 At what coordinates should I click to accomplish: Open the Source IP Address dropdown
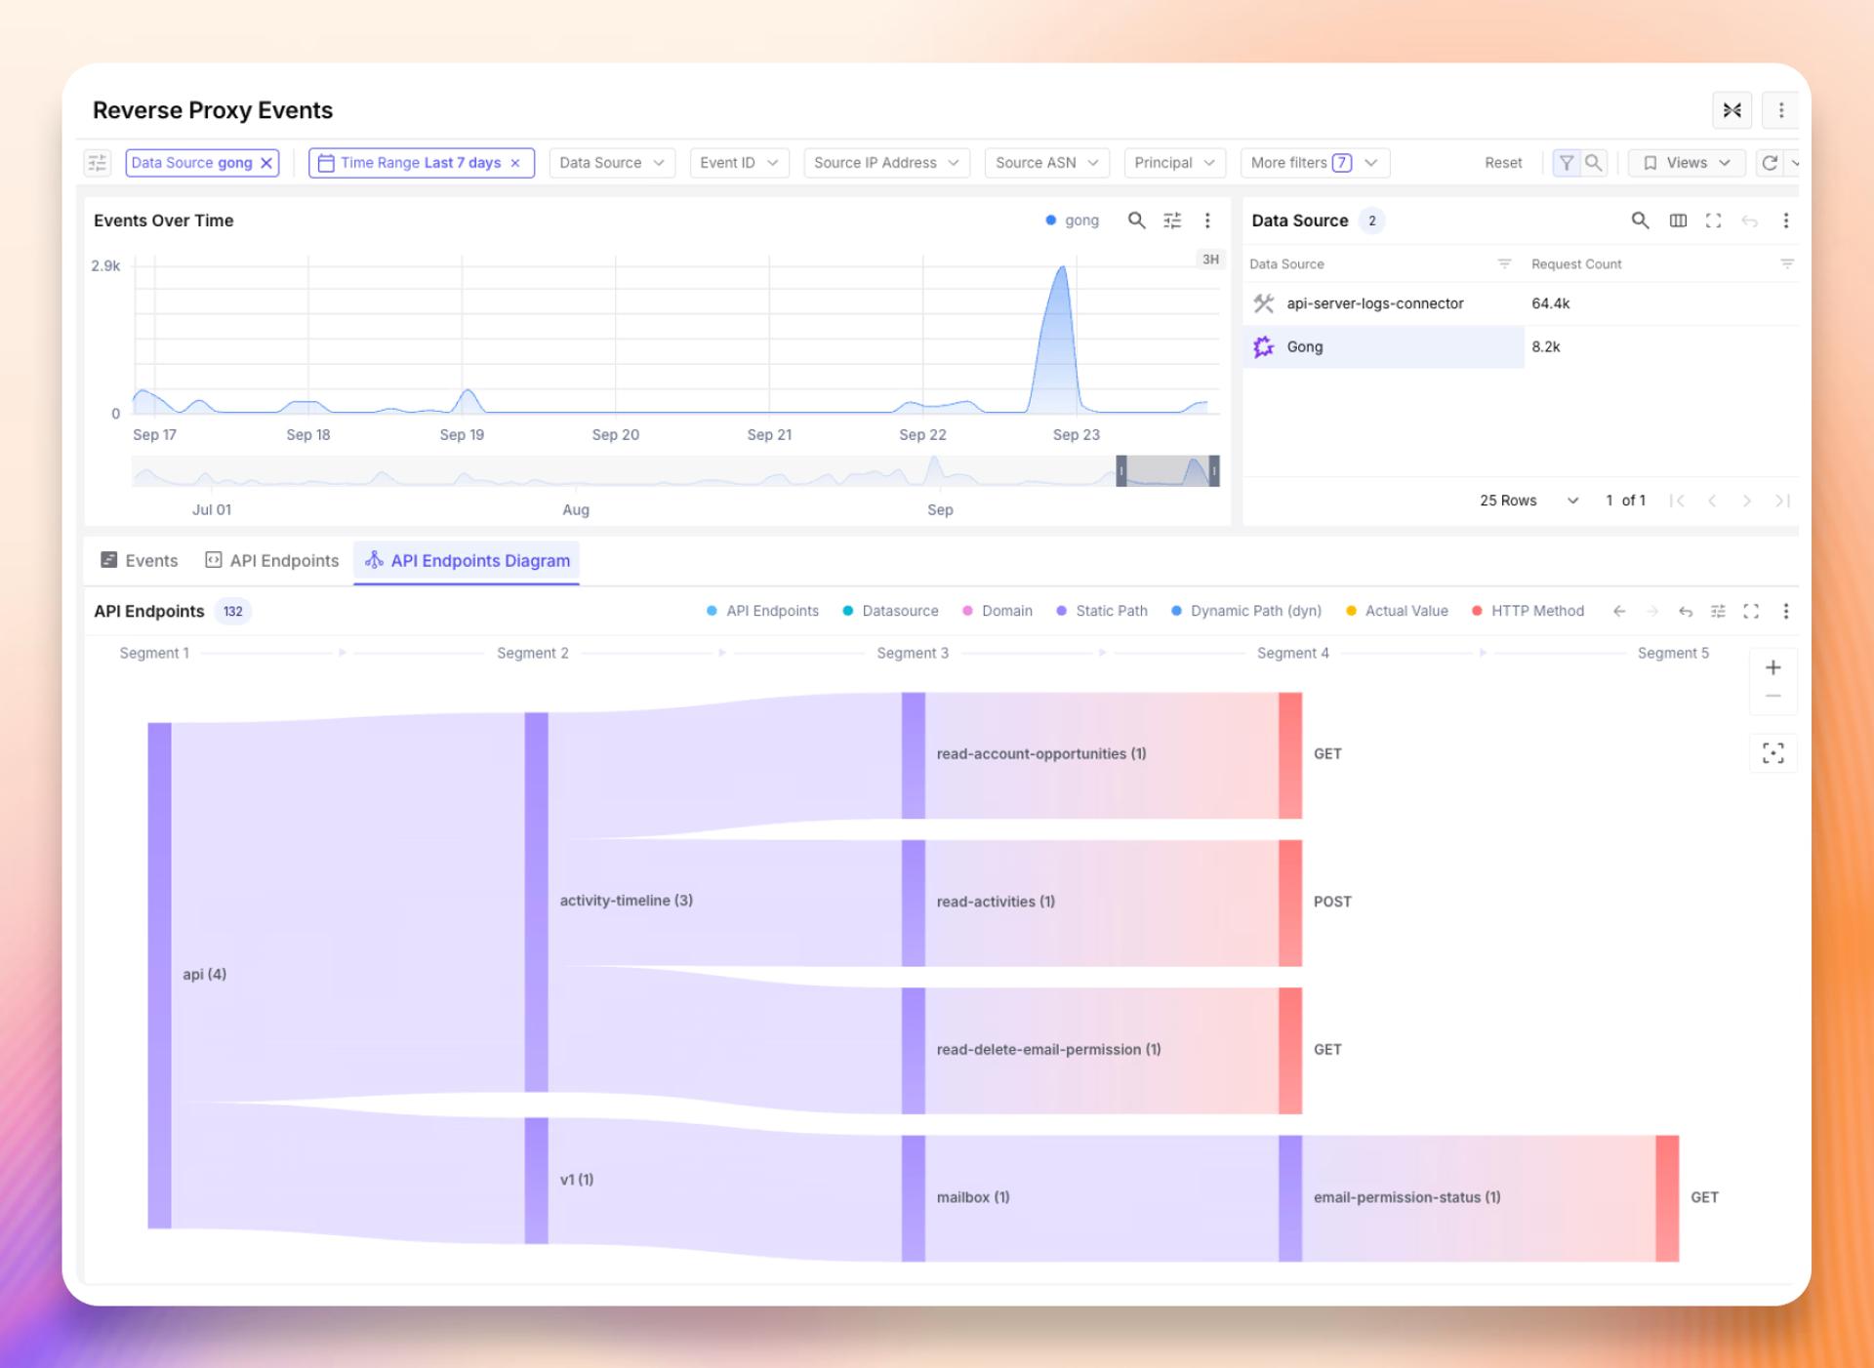[x=886, y=163]
